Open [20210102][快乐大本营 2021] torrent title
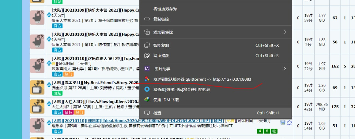The height and width of the screenshot is (139, 355). 96,34
